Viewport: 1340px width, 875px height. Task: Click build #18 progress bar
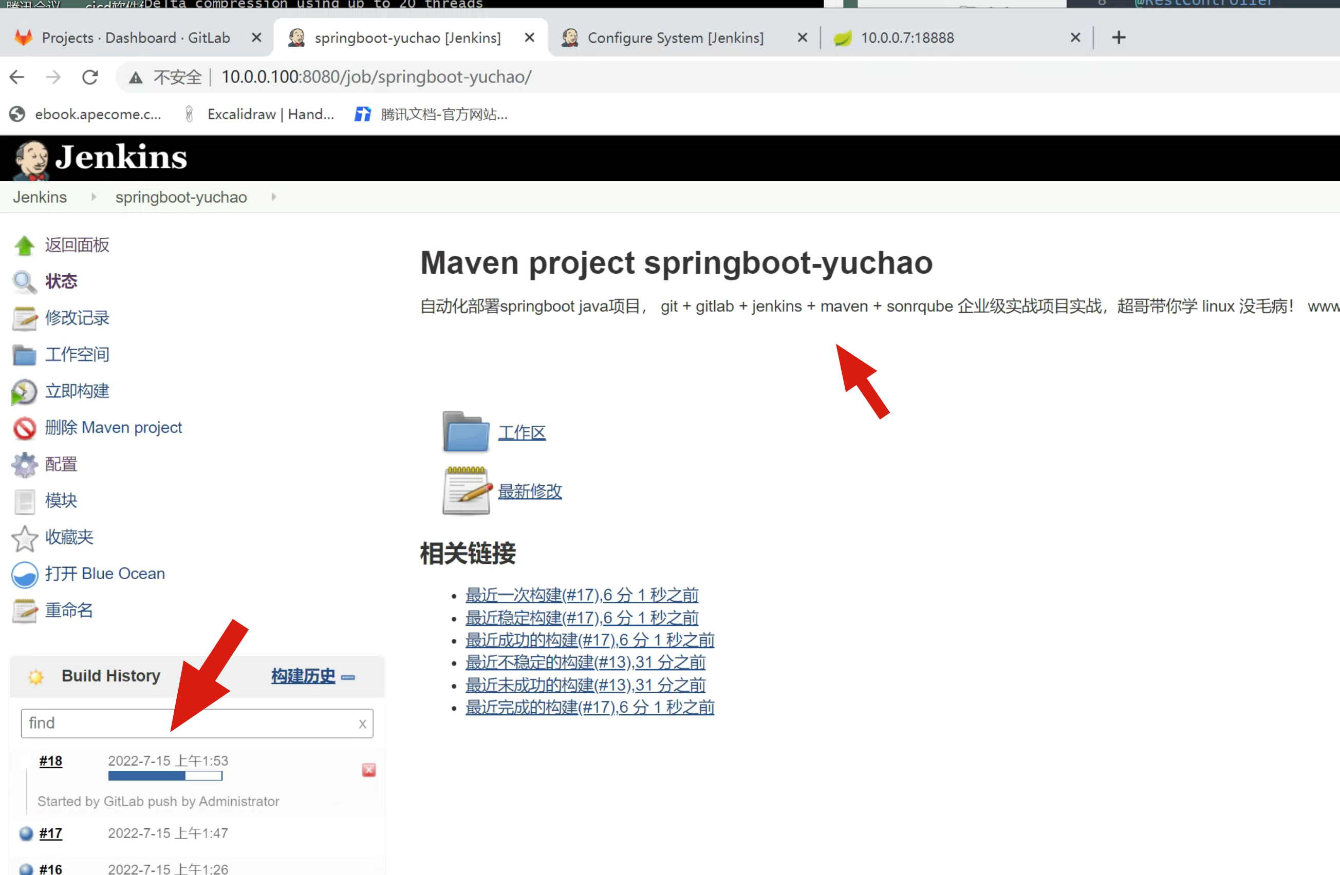(x=165, y=776)
